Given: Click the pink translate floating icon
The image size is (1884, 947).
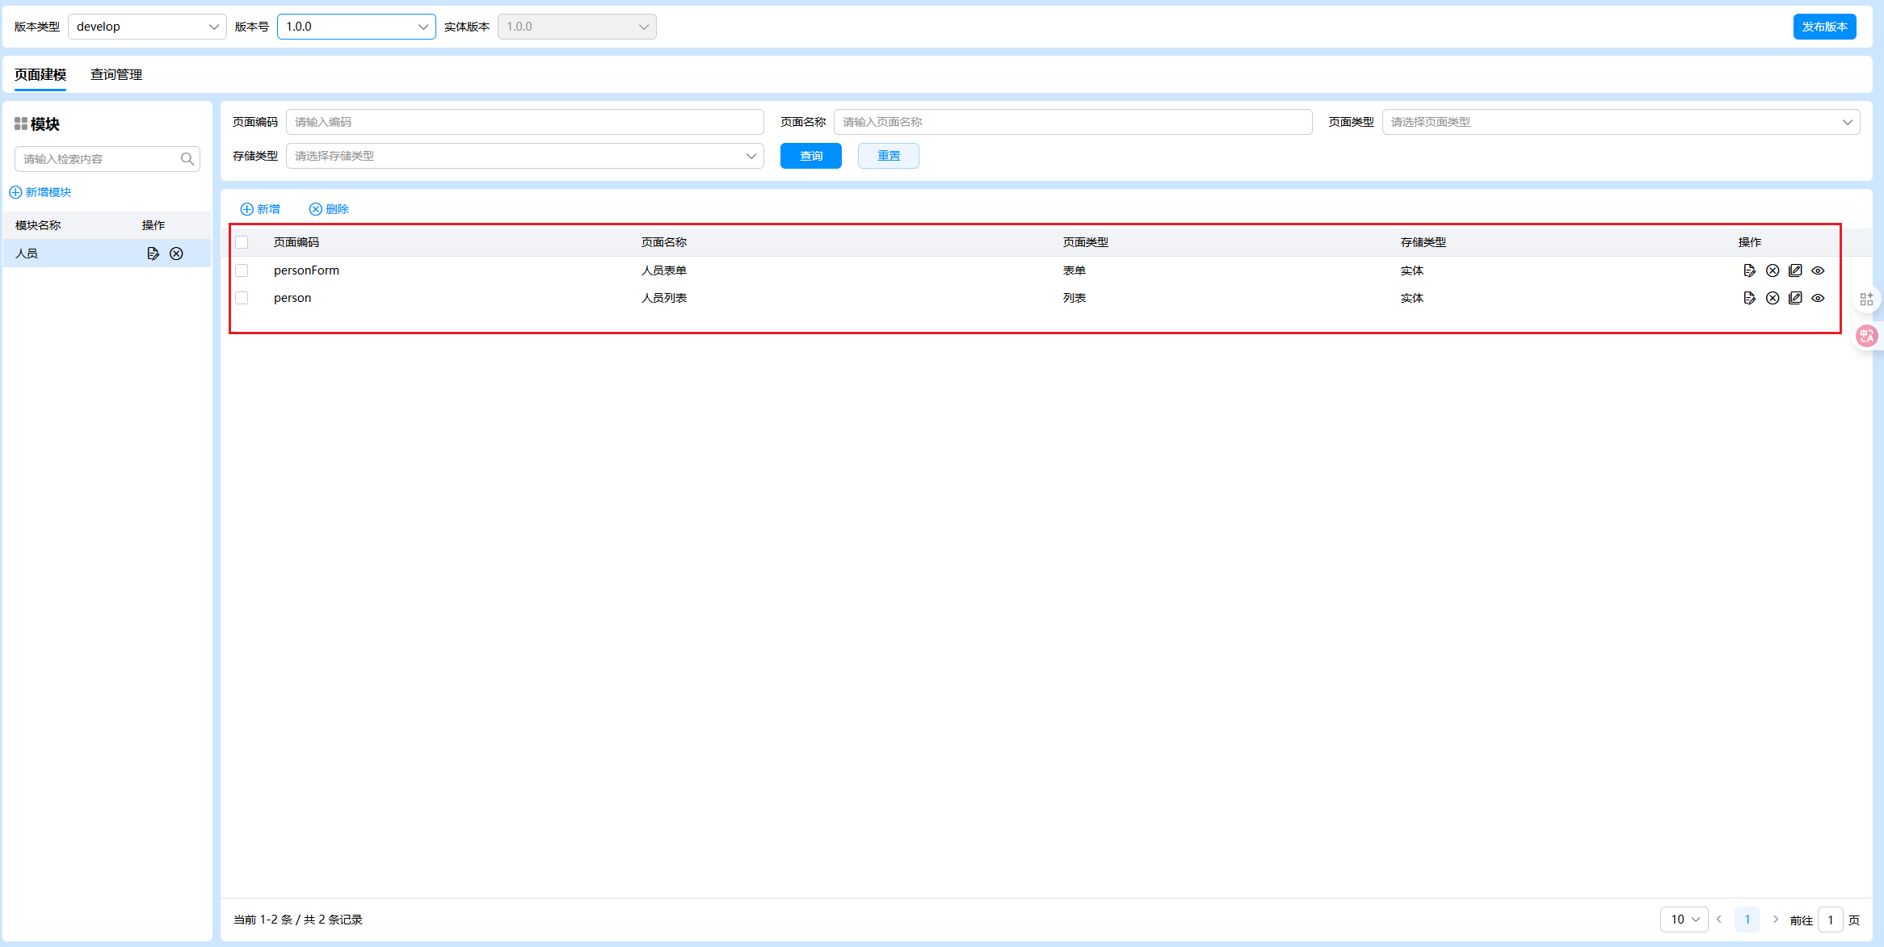Looking at the screenshot, I should coord(1866,336).
